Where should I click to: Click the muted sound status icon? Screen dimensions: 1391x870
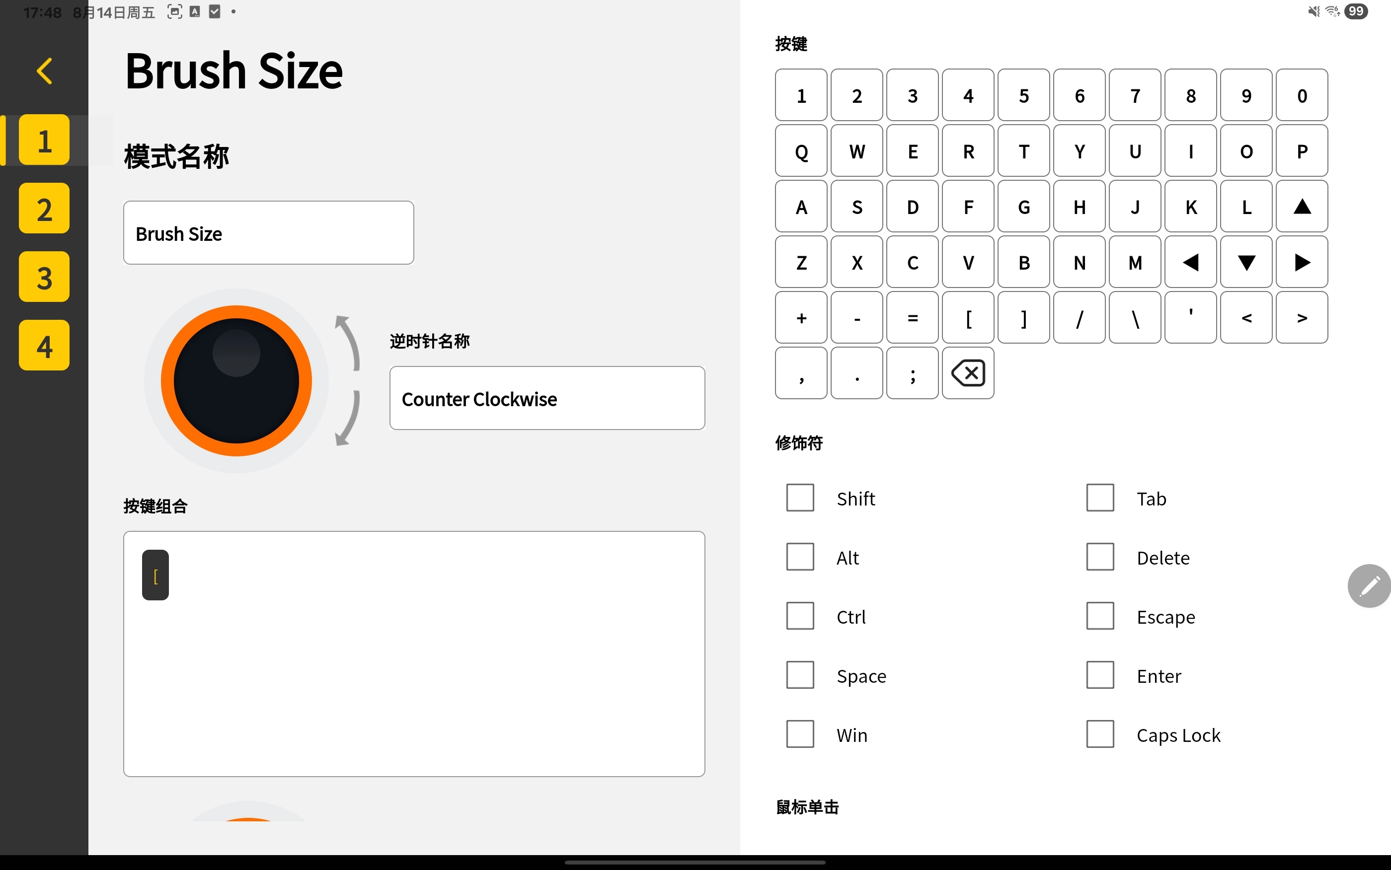point(1314,11)
